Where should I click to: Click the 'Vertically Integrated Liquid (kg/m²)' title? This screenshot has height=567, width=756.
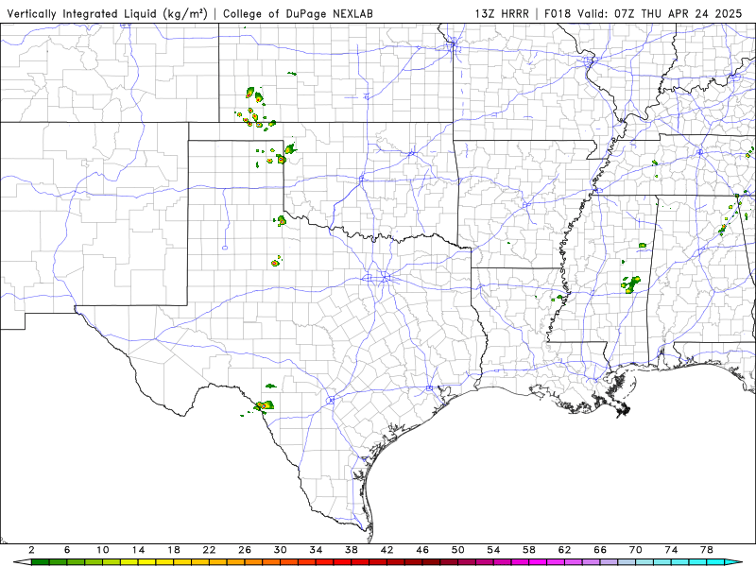[x=107, y=13]
